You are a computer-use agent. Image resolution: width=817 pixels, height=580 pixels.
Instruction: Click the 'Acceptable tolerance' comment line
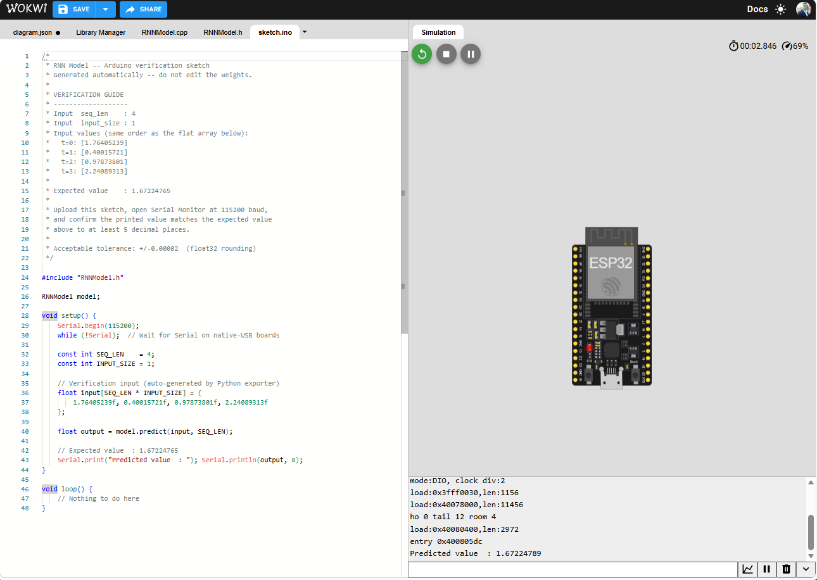click(151, 248)
